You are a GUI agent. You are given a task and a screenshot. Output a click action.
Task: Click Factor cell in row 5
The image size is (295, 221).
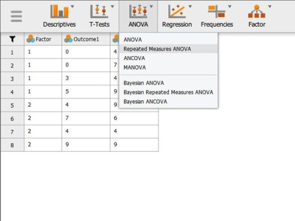click(43, 105)
